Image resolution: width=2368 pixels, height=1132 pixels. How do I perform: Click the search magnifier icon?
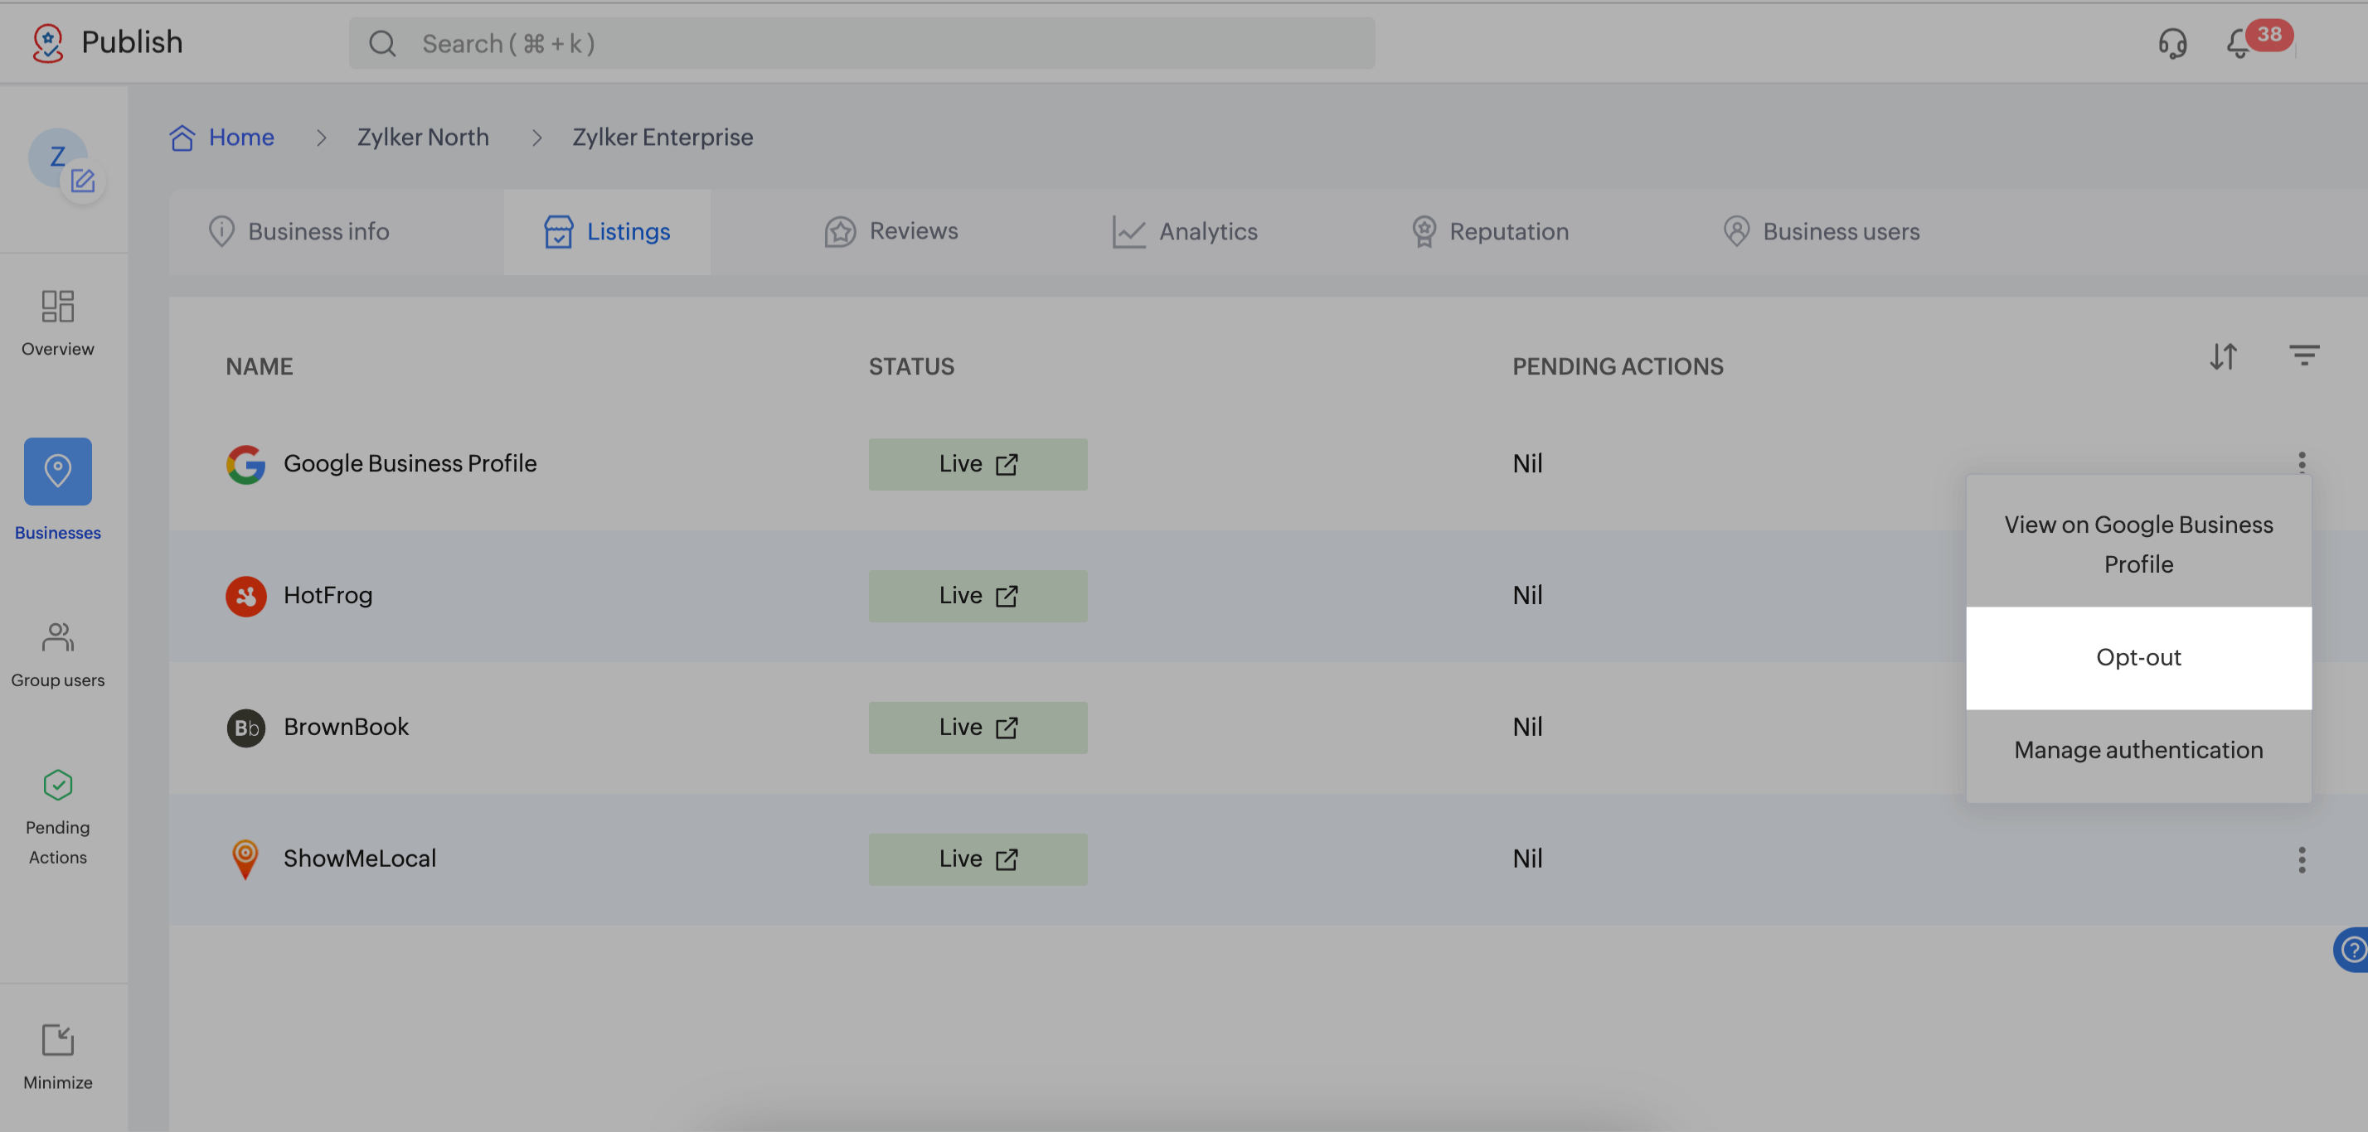pyautogui.click(x=382, y=43)
